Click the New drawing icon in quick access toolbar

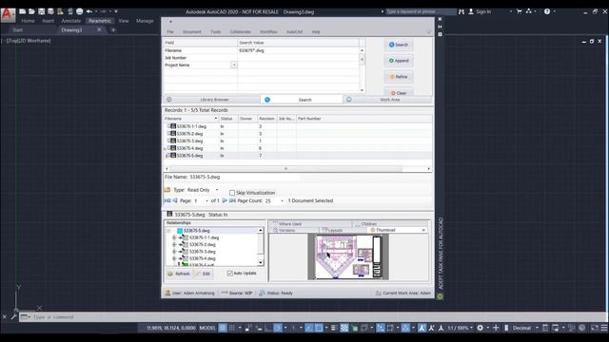click(x=23, y=11)
